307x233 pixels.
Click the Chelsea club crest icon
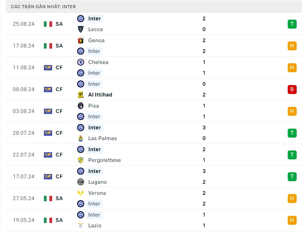(x=81, y=62)
